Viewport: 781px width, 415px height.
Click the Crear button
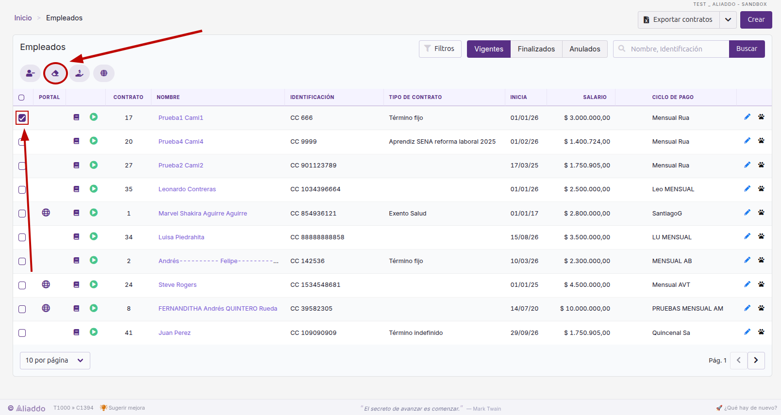pos(756,20)
